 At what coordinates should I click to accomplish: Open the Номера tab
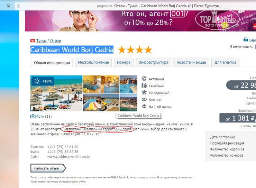124,62
